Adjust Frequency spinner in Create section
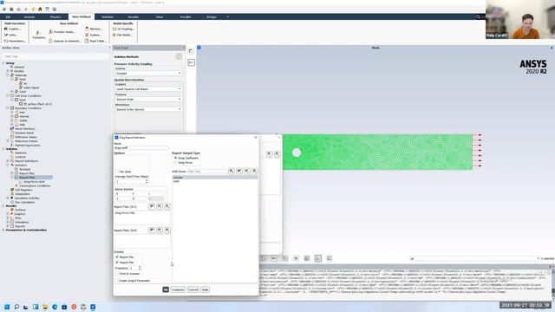The height and width of the screenshot is (312, 555). 140,268
